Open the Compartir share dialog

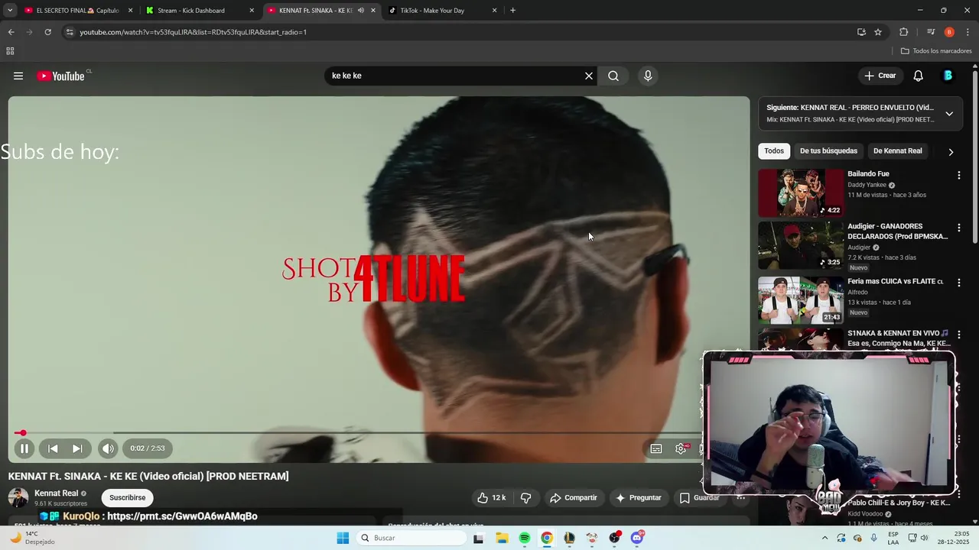pyautogui.click(x=574, y=497)
